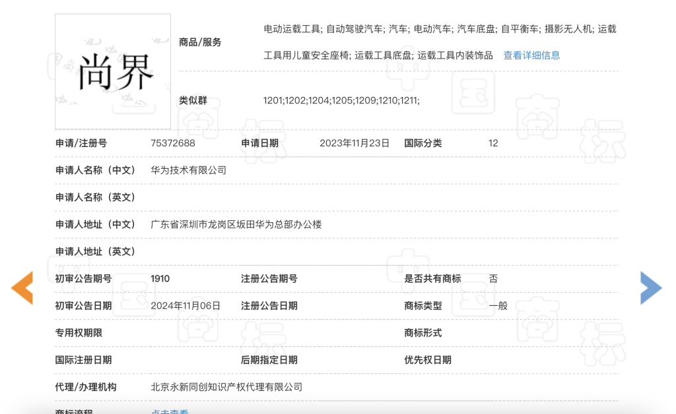
Task: Click the 类似群 label
Action: [193, 101]
